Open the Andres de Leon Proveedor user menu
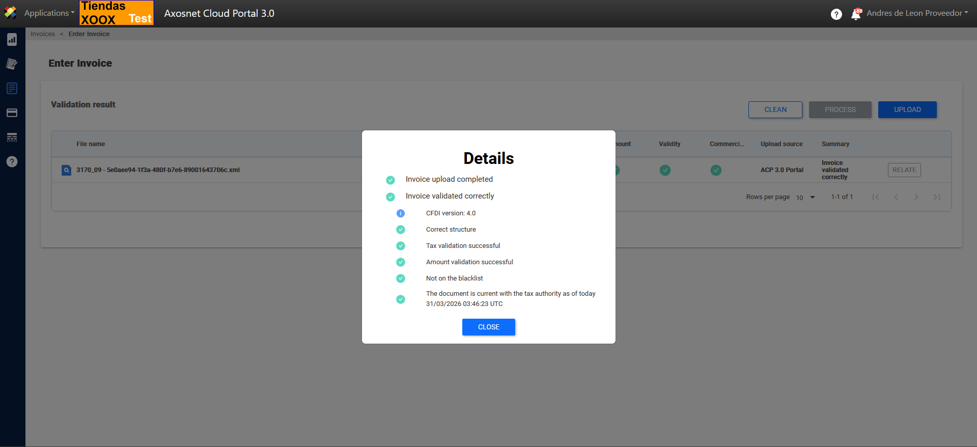Image resolution: width=977 pixels, height=447 pixels. 917,13
